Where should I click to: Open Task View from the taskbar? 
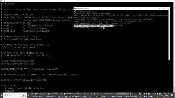[28, 95]
